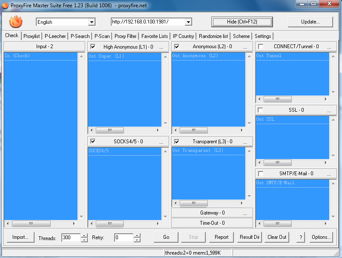
Task: Start checking with the Go button
Action: pos(166,237)
